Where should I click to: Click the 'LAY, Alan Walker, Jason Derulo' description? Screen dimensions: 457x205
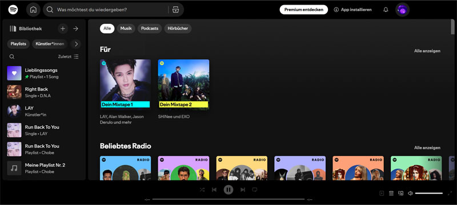122,120
